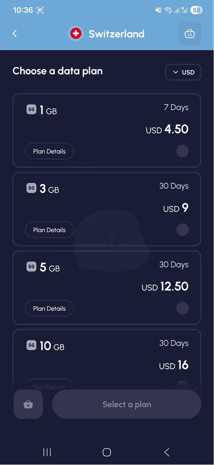Select the 1 GB plan radio circle

pos(183,151)
